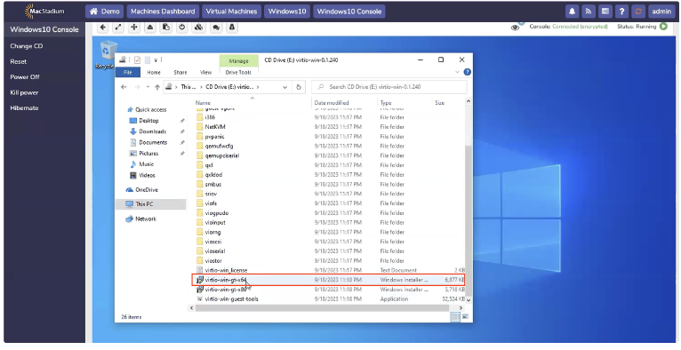Image resolution: width=681 pixels, height=350 pixels.
Task: Click the RSS feed icon in top bar
Action: click(589, 12)
